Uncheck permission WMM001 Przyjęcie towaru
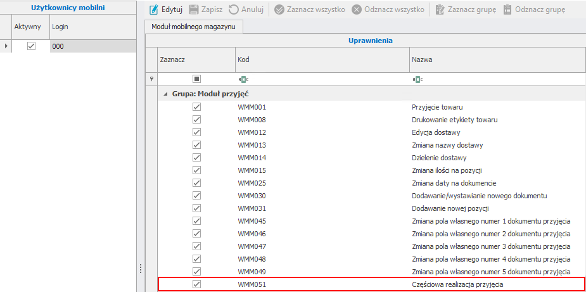Viewport: 586px width, 292px height. click(x=196, y=107)
